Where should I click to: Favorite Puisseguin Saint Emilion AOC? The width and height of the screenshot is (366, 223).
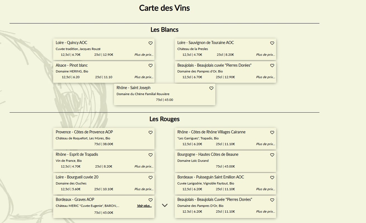coord(272,178)
